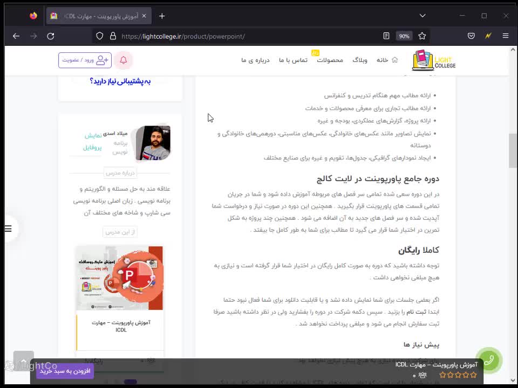Viewport: 518px width, 388px height.
Task: Enter Reader View from the address bar
Action: 386,36
